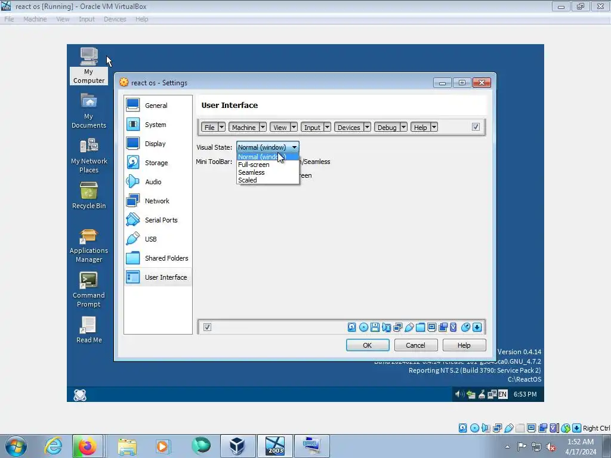The image size is (611, 458).
Task: Launch Firefox from the Windows taskbar
Action: click(87, 446)
